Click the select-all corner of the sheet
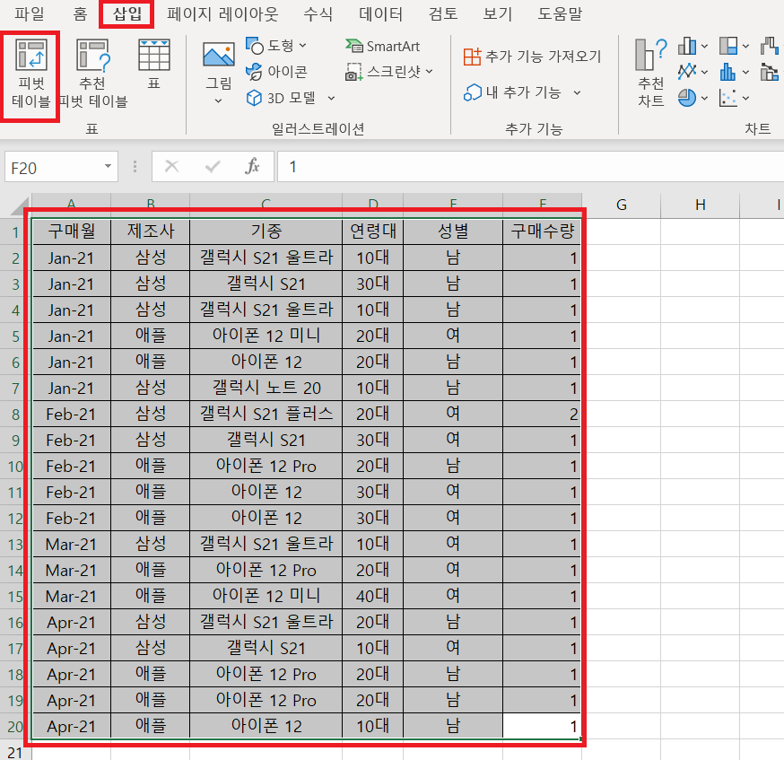 (x=20, y=206)
